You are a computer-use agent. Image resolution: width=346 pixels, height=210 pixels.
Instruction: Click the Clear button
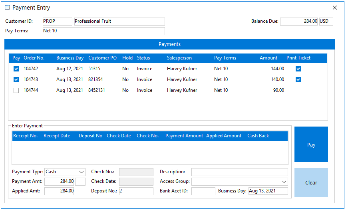(311, 182)
